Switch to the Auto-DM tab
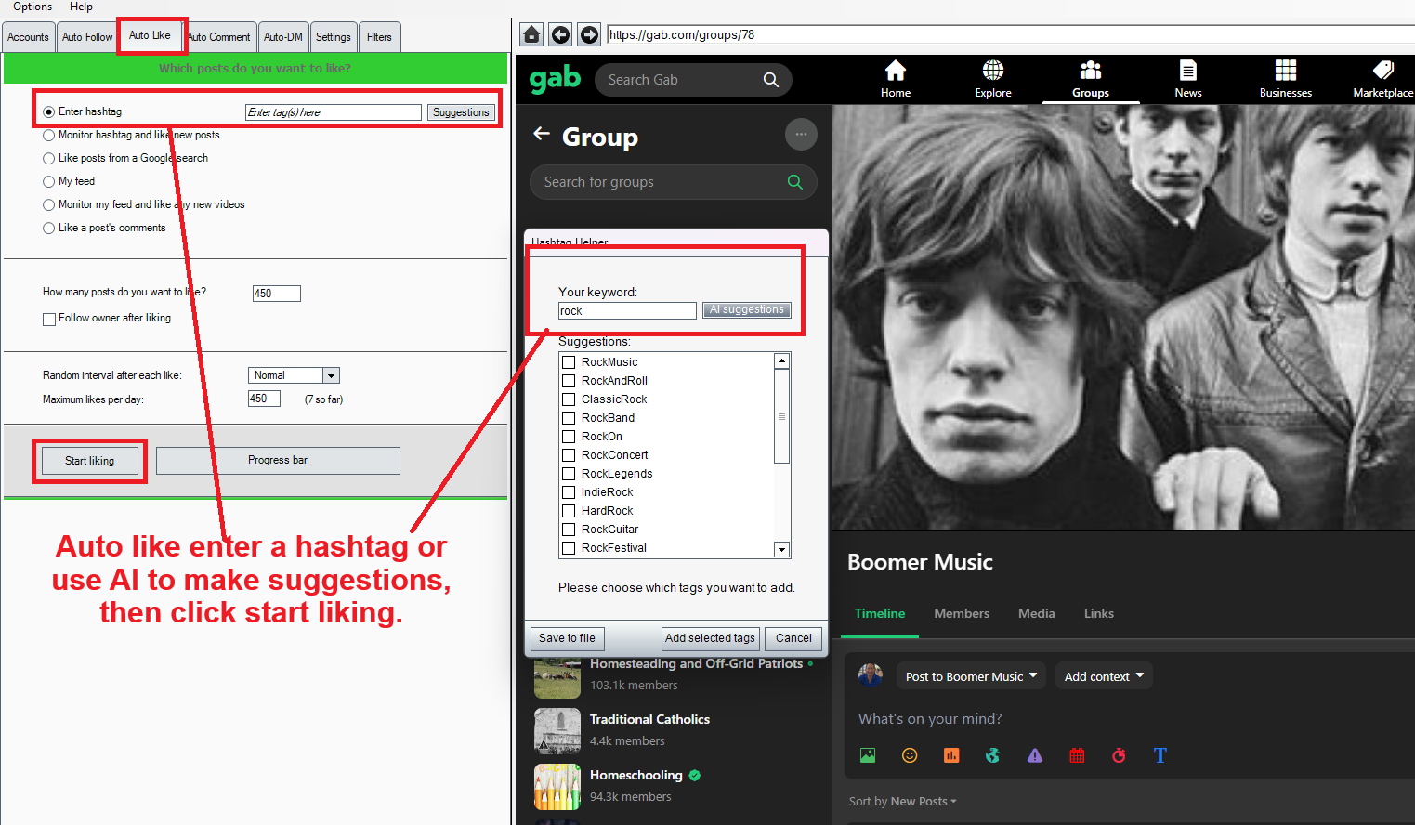The height and width of the screenshot is (825, 1415). pos(283,37)
